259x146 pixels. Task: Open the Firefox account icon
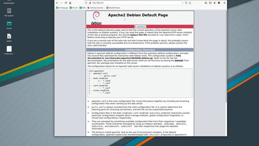coord(214,3)
